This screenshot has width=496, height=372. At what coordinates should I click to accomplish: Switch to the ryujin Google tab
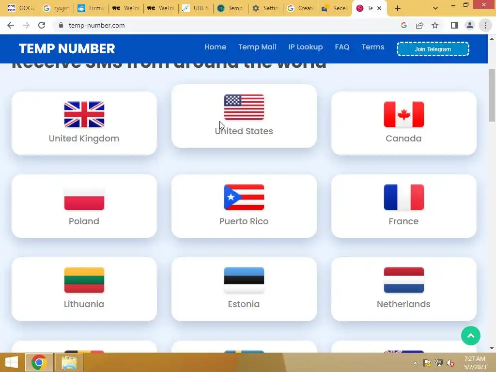[x=56, y=8]
